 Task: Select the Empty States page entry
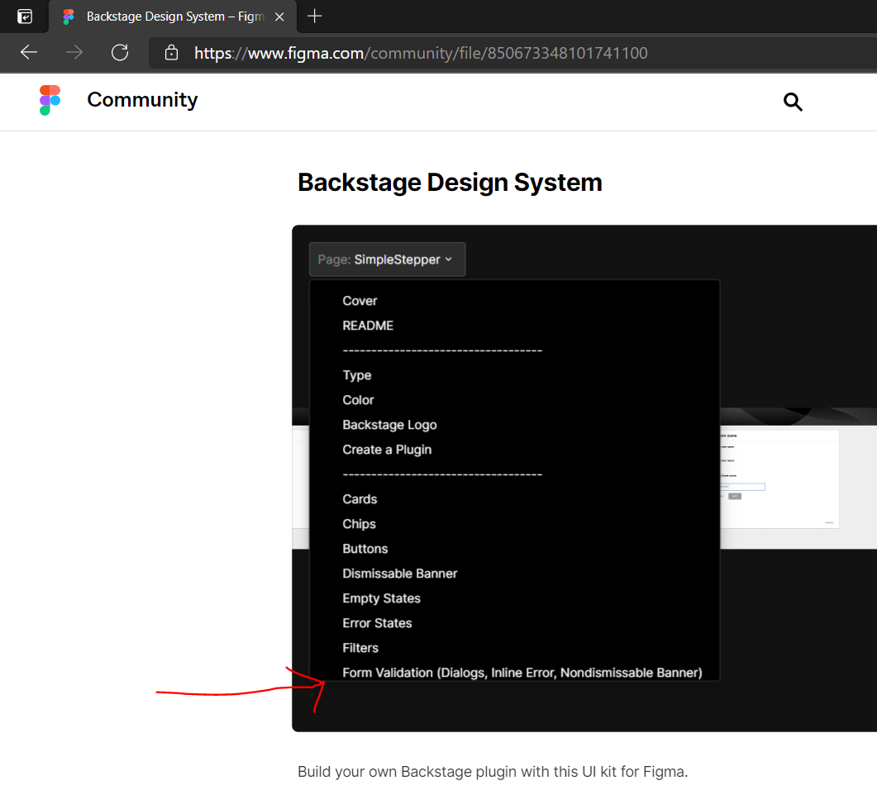click(381, 597)
